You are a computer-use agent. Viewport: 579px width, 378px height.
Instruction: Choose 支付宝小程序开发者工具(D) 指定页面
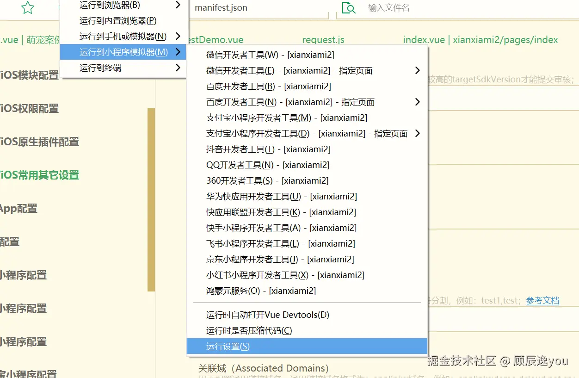click(x=307, y=134)
